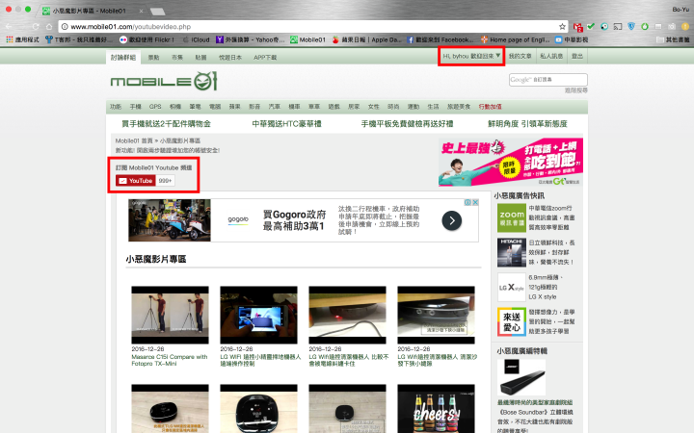Open the pink 吃到飽 telecom banner ad

(511, 162)
